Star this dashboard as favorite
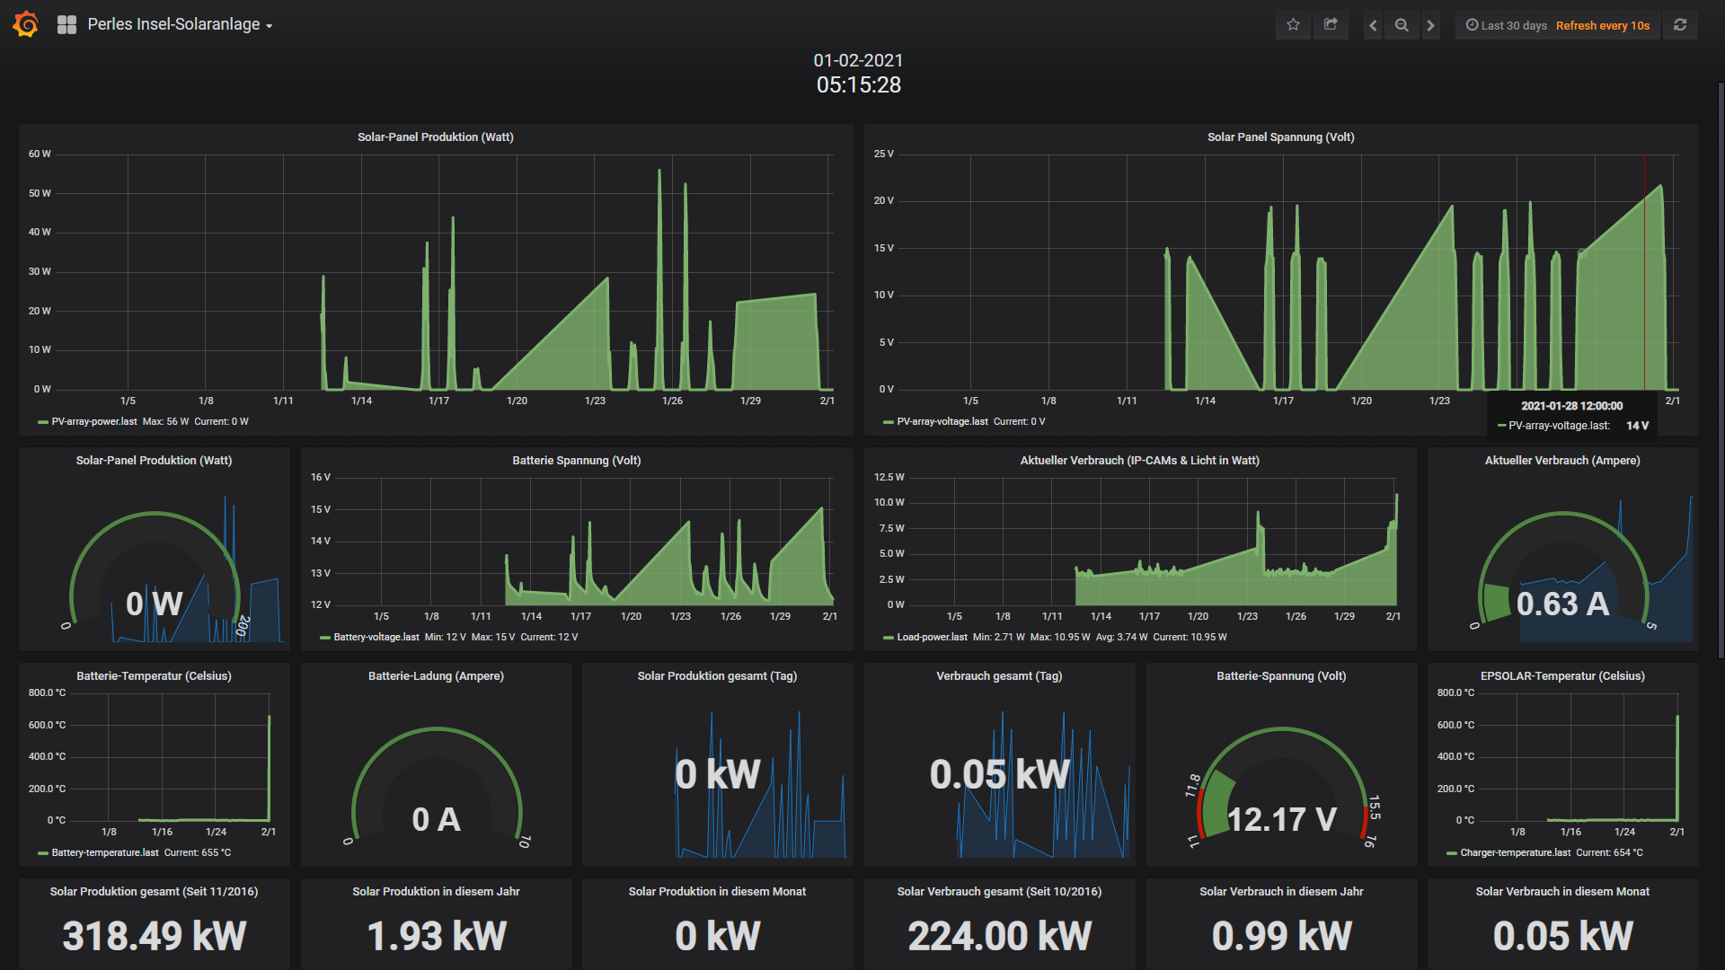Image resolution: width=1725 pixels, height=970 pixels. coord(1293,25)
